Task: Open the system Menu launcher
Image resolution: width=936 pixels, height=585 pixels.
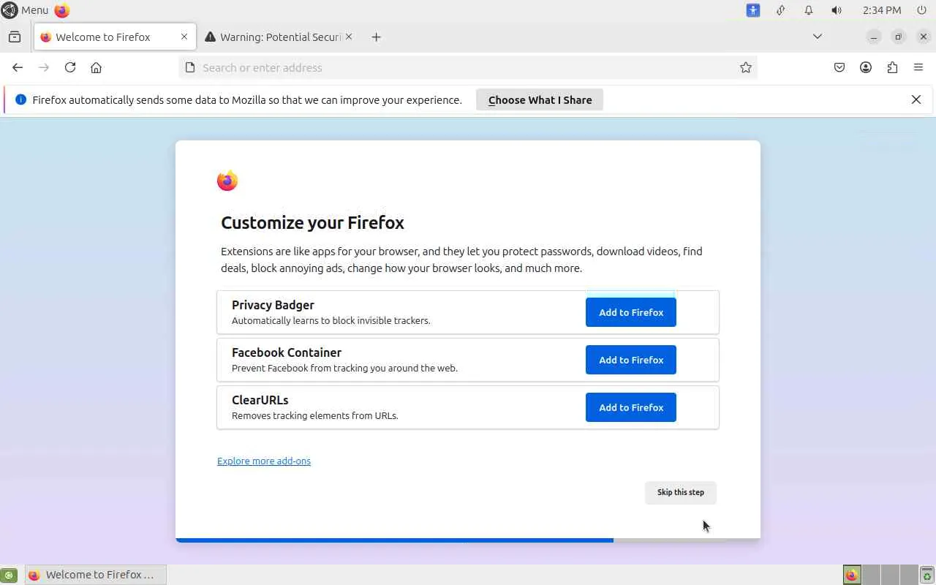Action: pos(26,10)
